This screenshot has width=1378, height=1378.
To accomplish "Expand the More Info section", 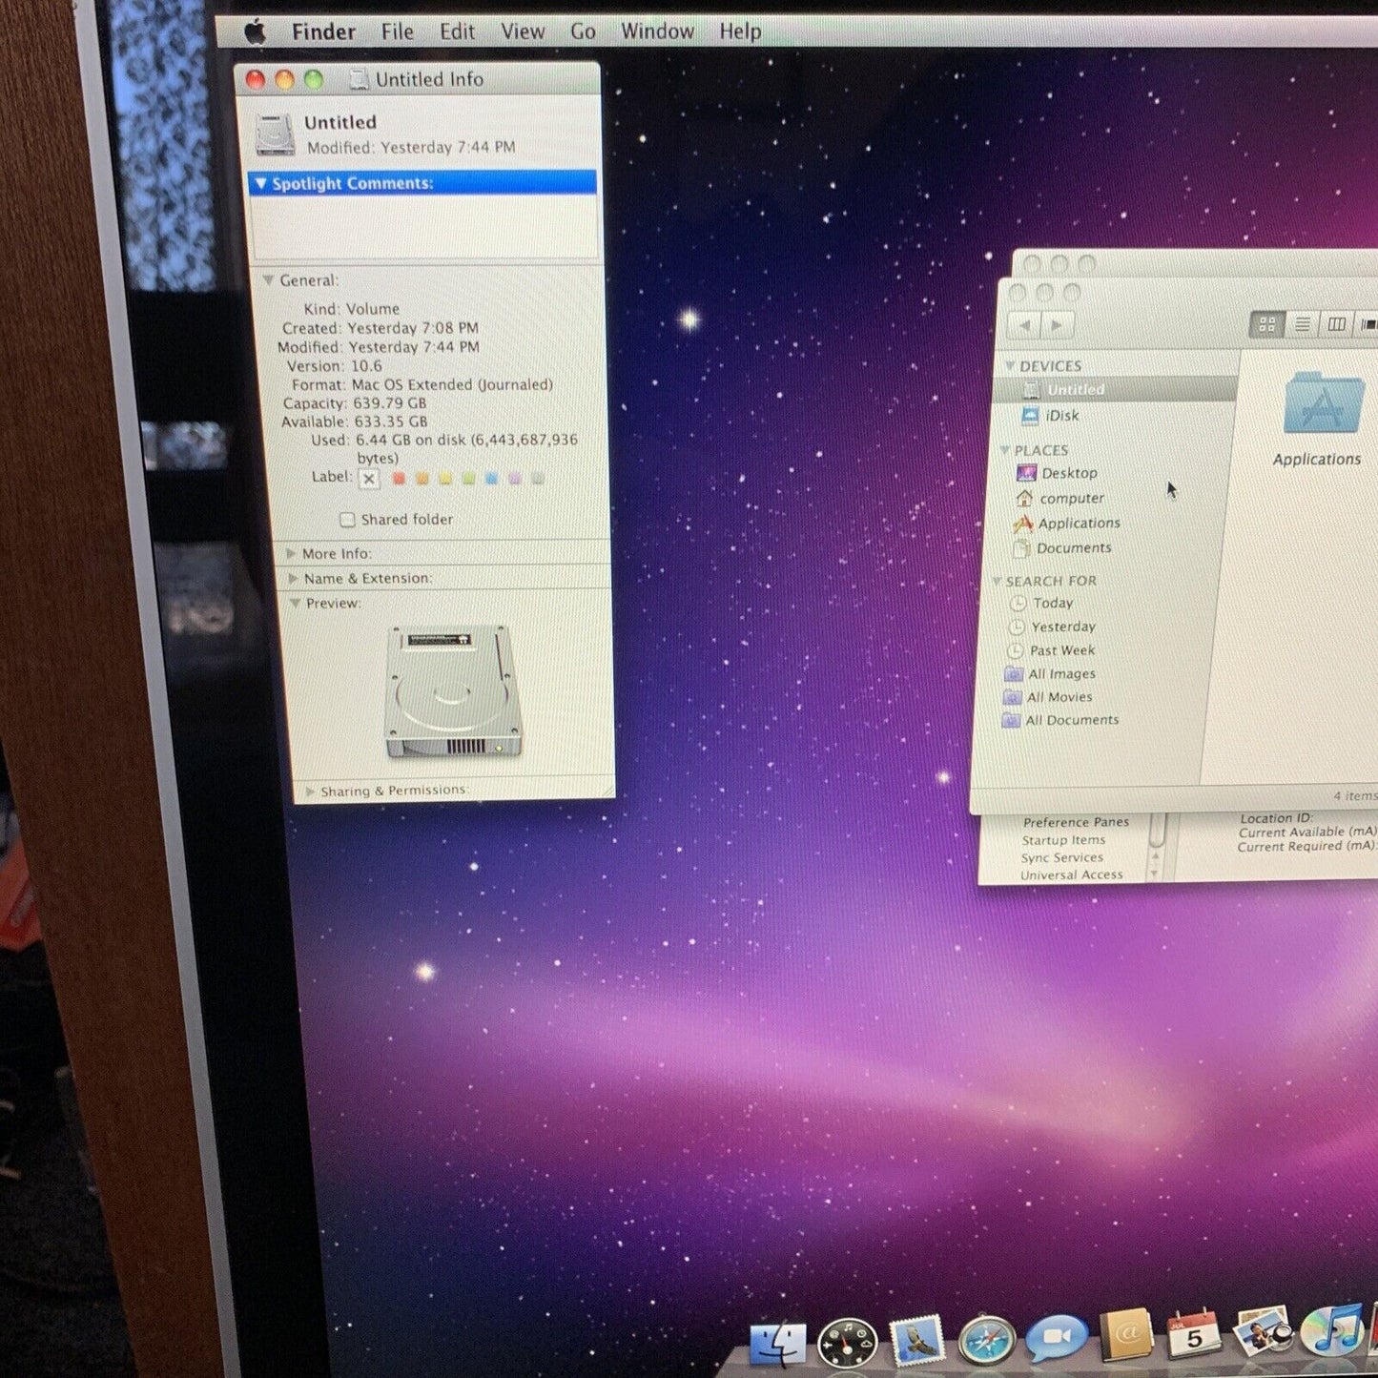I will coord(292,553).
